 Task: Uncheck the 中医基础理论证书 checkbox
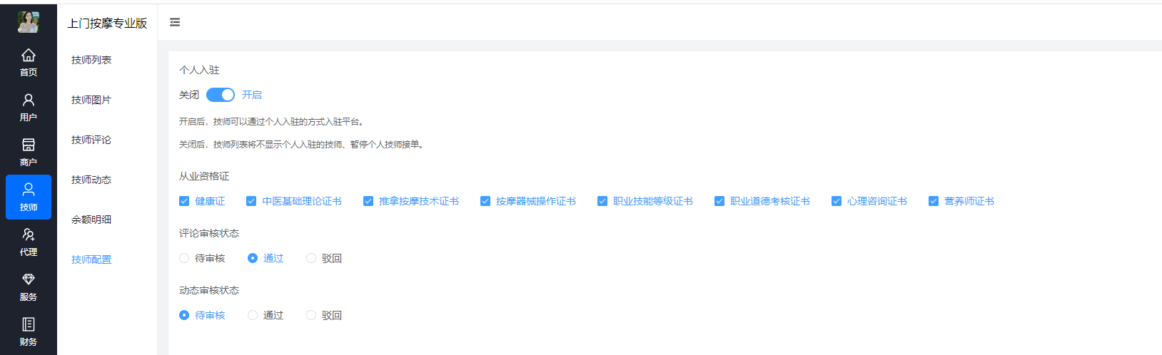click(x=251, y=201)
